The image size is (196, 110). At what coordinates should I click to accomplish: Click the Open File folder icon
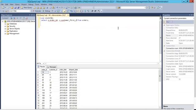[12, 8]
